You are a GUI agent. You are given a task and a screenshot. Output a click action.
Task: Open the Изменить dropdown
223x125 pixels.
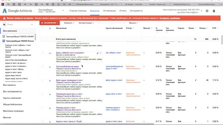(69, 23)
